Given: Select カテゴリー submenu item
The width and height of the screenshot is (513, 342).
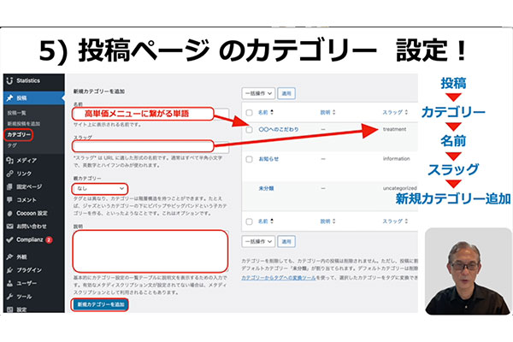Looking at the screenshot, I should tap(19, 134).
